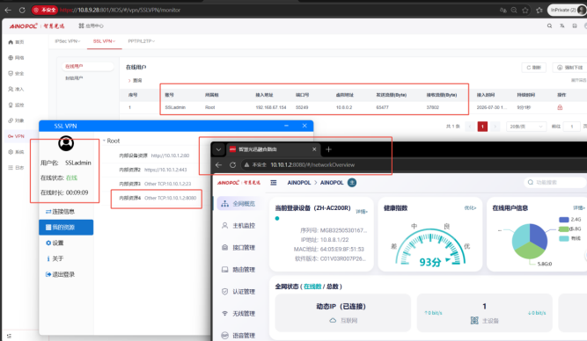
Task: Toggle the 5.8G green legend swatch
Action: 563,229
